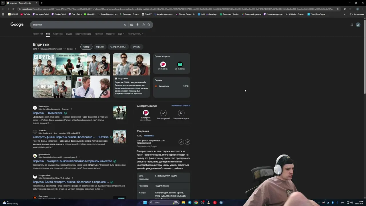Start voice search with the microphone icon
The height and width of the screenshot is (206, 366).
coord(138,25)
